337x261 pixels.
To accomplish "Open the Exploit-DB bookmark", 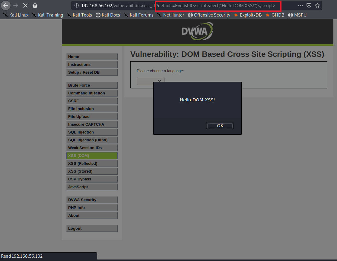I will click(x=247, y=15).
